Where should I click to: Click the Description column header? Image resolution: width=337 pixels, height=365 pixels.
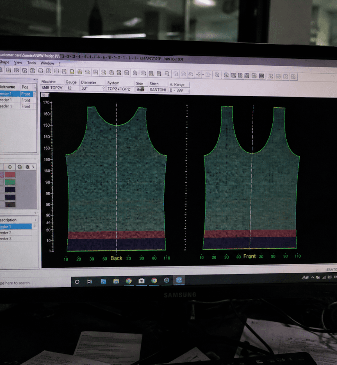16,220
